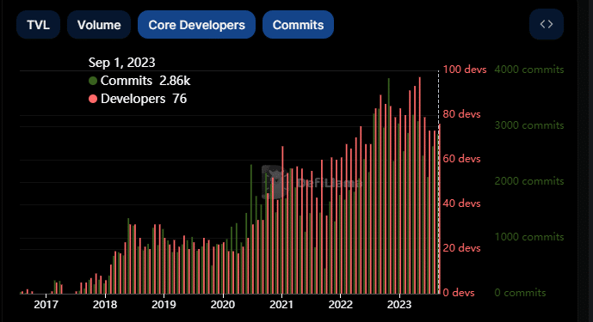Click the 80 devs axis label
The image size is (593, 322).
461,114
